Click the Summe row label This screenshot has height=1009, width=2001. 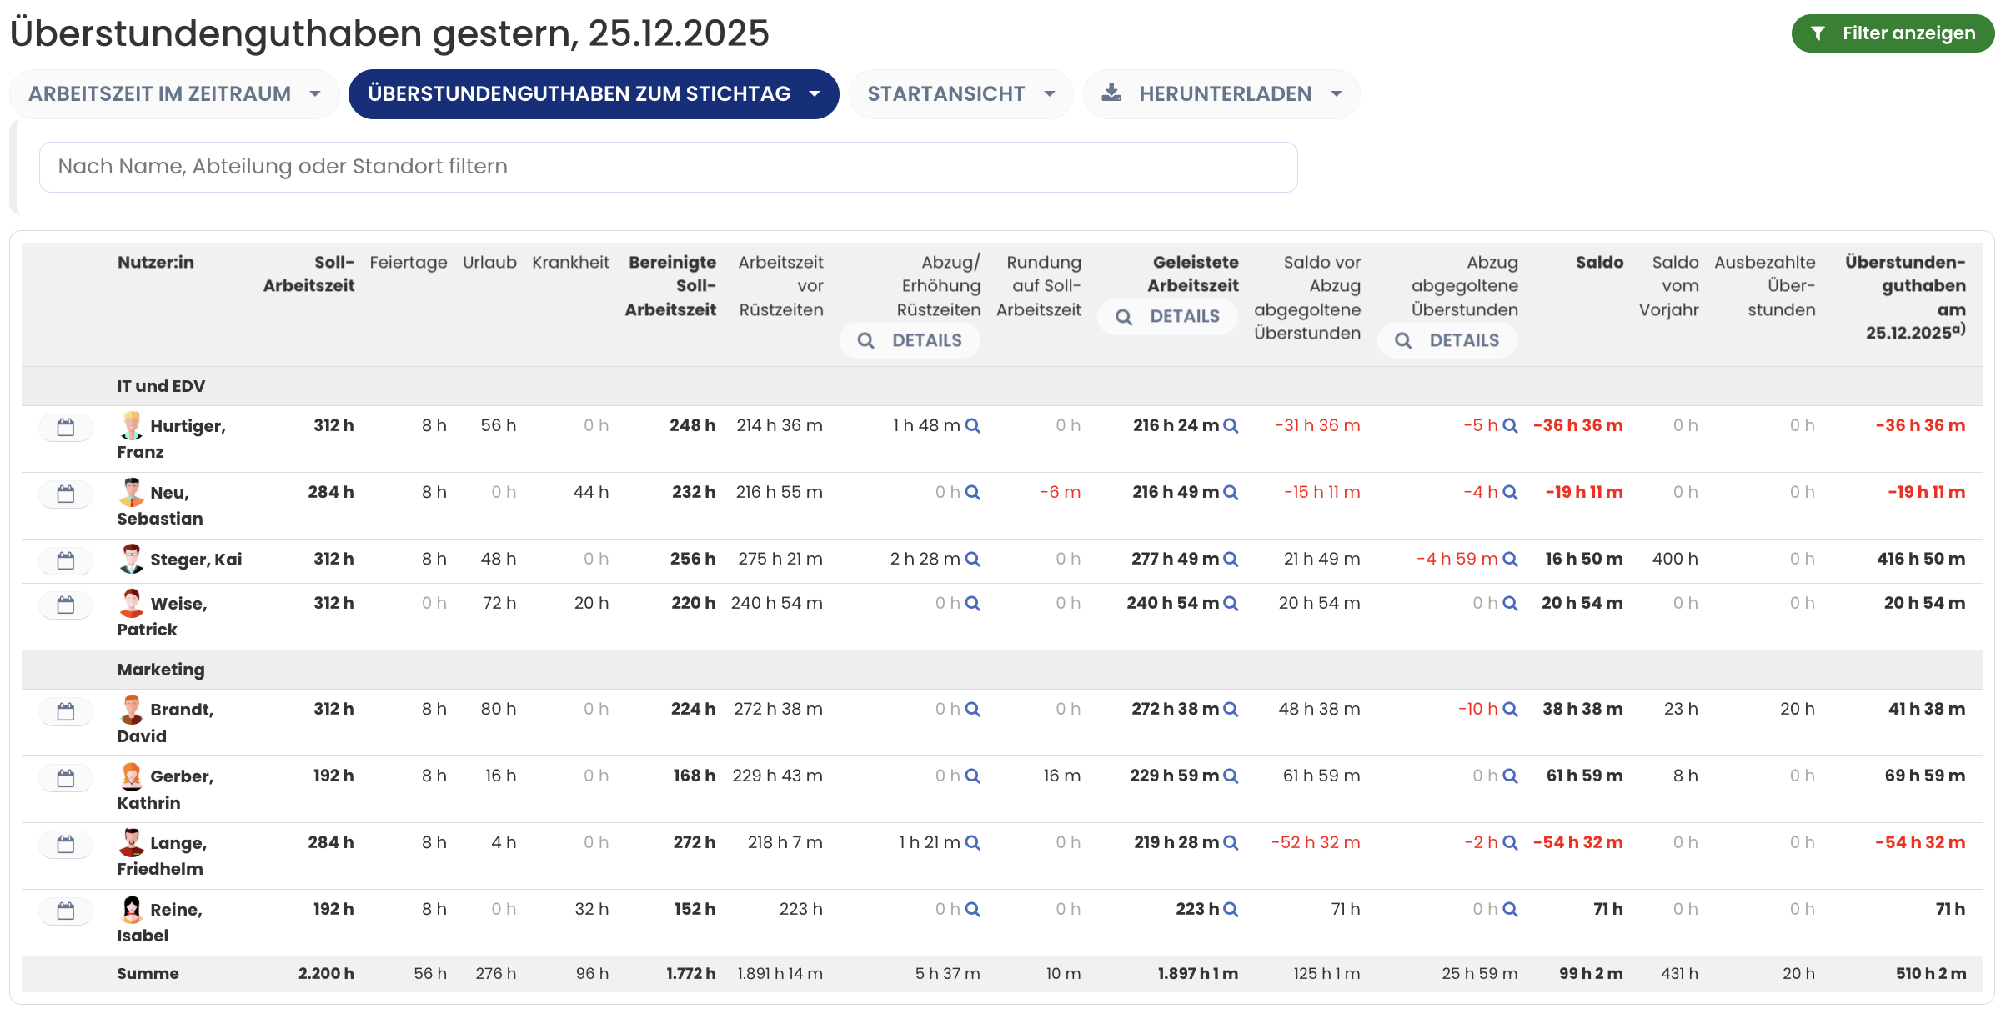[x=148, y=973]
